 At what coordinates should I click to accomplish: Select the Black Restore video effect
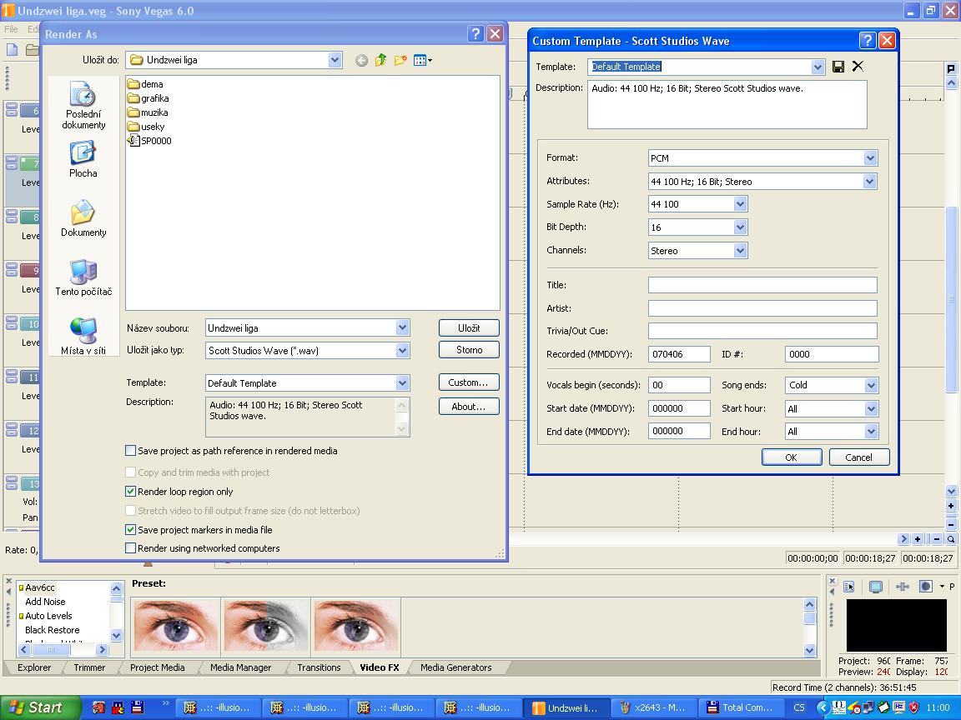point(52,630)
